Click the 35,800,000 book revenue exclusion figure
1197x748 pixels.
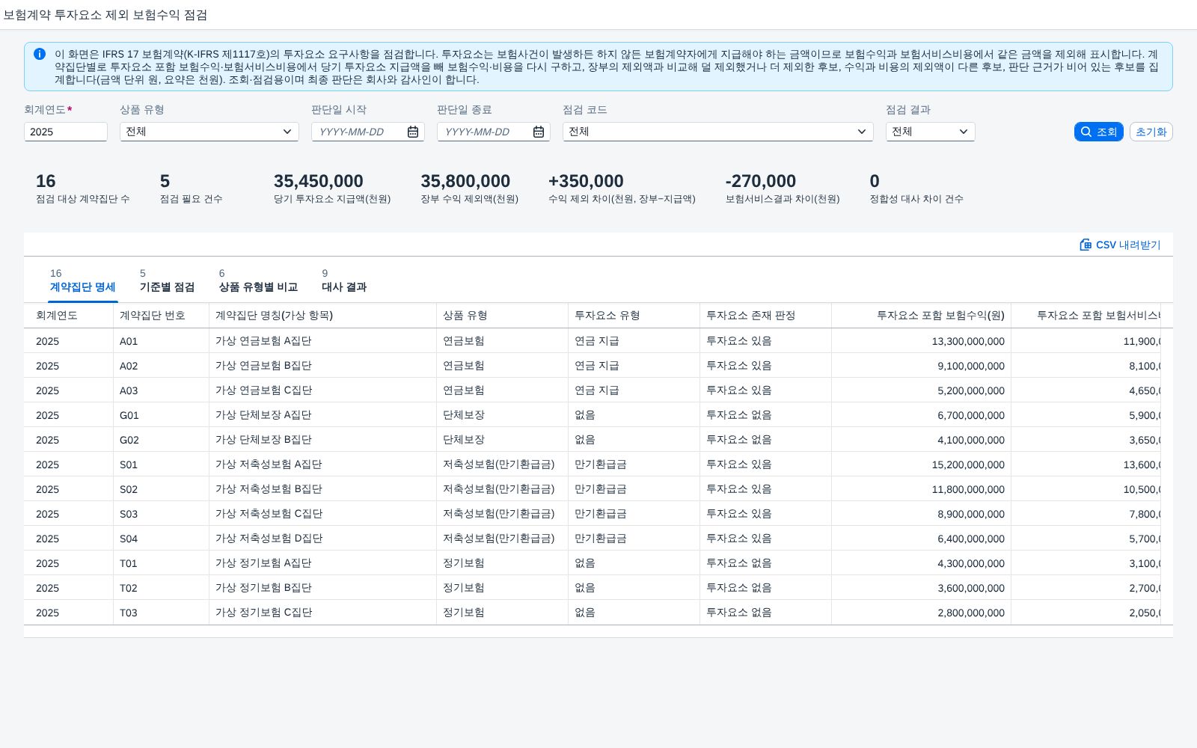465,181
